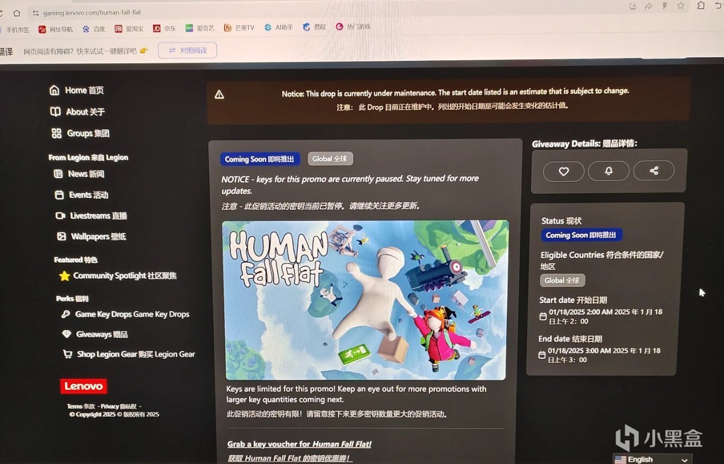This screenshot has width=724, height=464.
Task: Click 'Status 现状' label
Action: 561,221
